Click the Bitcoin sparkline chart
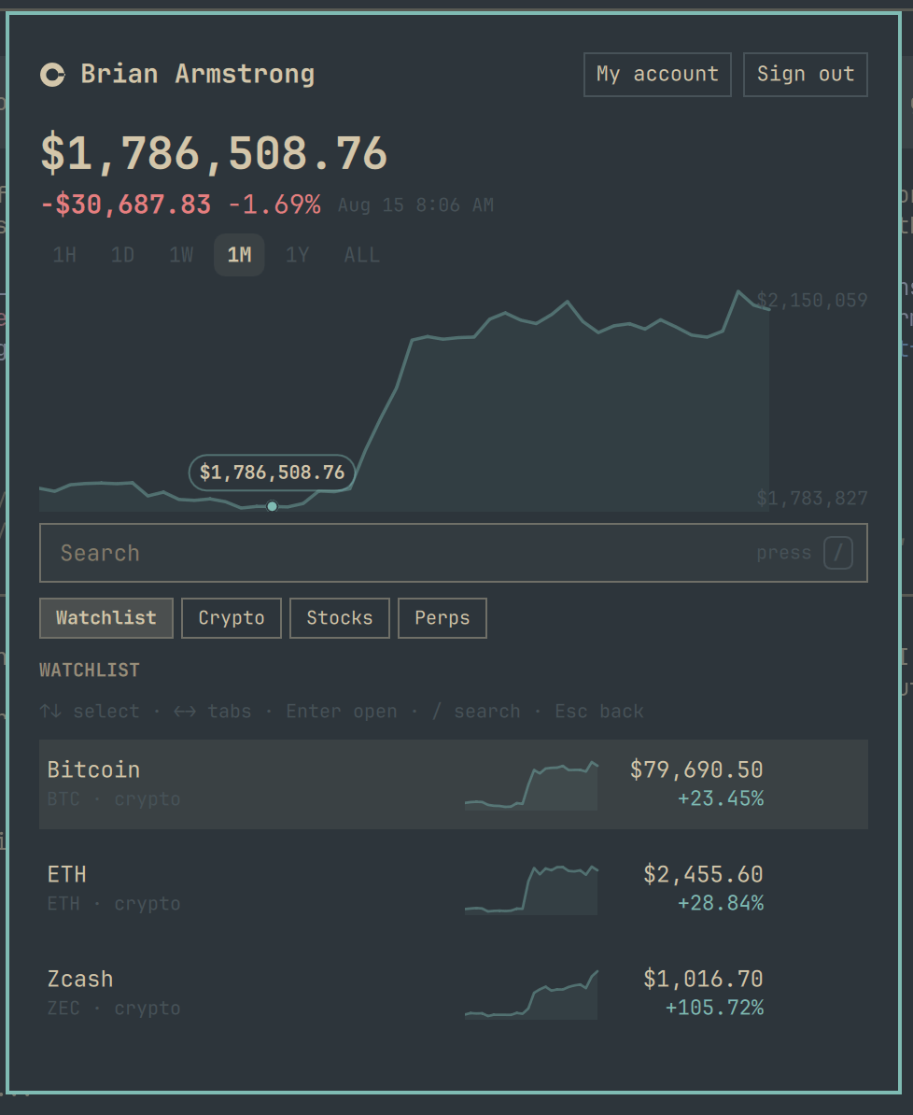The image size is (913, 1115). coord(531,785)
